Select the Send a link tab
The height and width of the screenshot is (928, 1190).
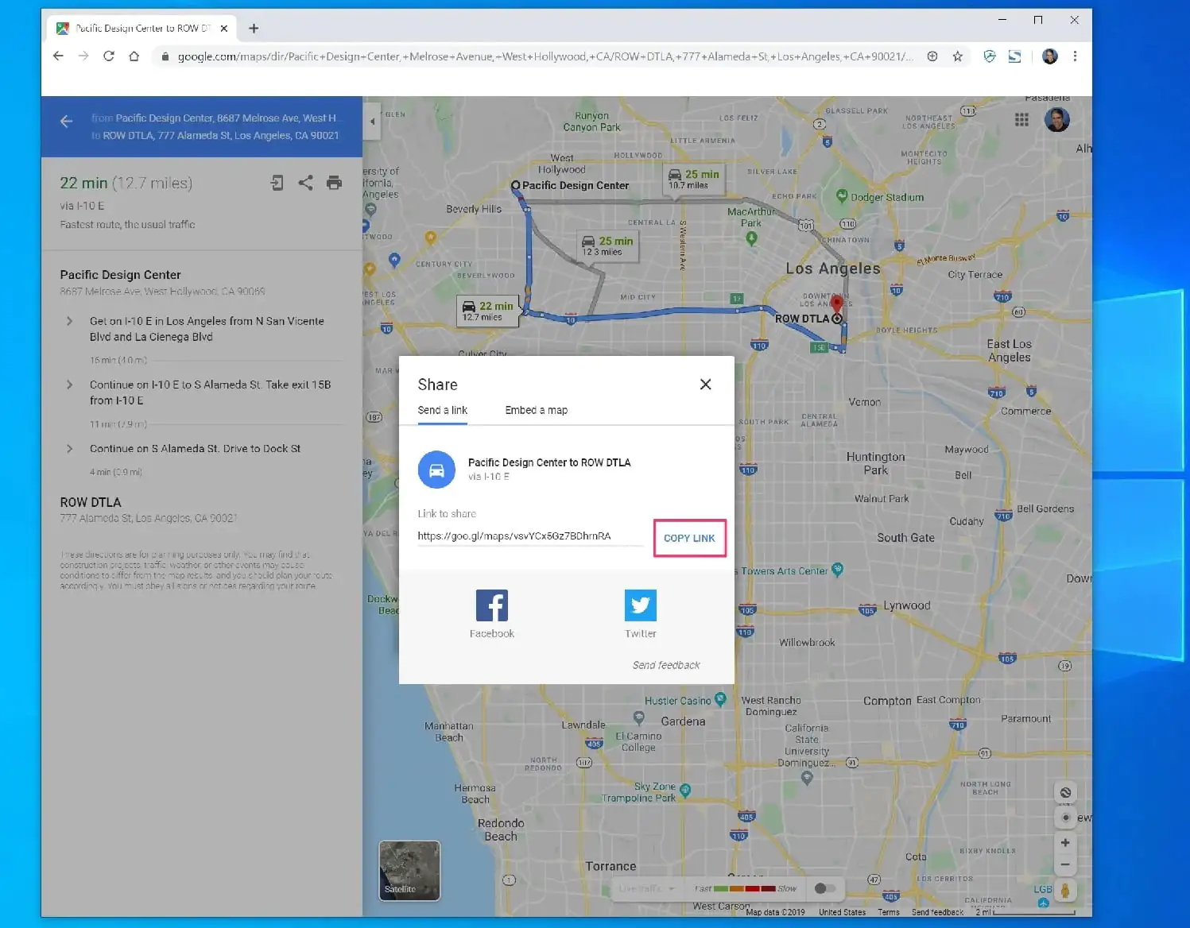(x=442, y=410)
